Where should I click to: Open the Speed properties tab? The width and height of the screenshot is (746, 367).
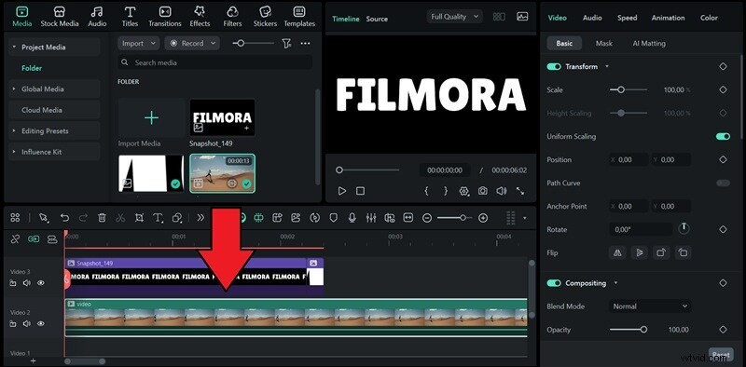click(x=627, y=18)
